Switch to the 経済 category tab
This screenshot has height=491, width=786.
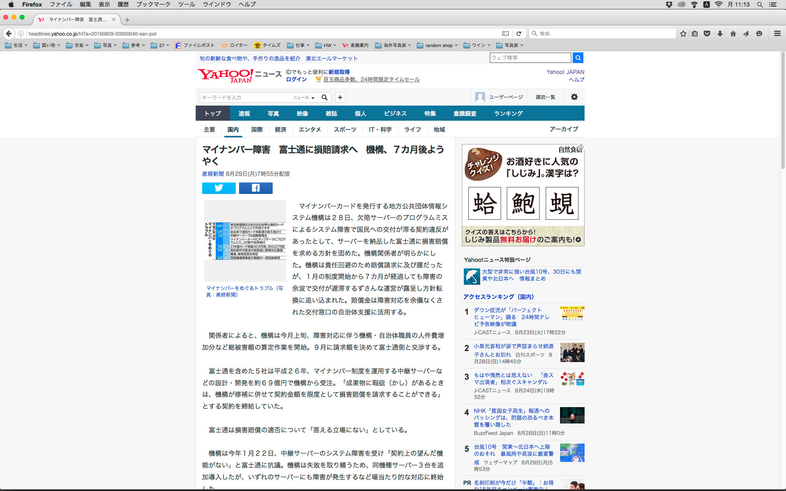click(280, 130)
